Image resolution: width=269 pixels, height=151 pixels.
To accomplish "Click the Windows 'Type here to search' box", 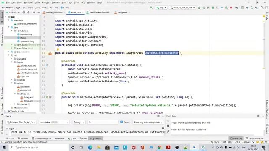I will [39, 147].
